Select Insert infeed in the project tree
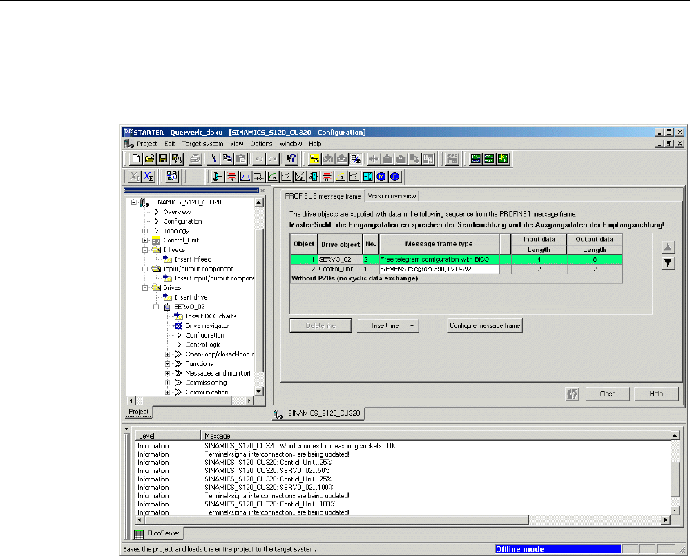The height and width of the screenshot is (556, 690). 193,260
